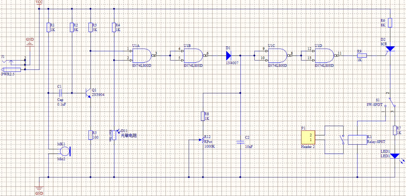
Task: Click the SN74LS00D label under U1A
Action: tap(142, 65)
